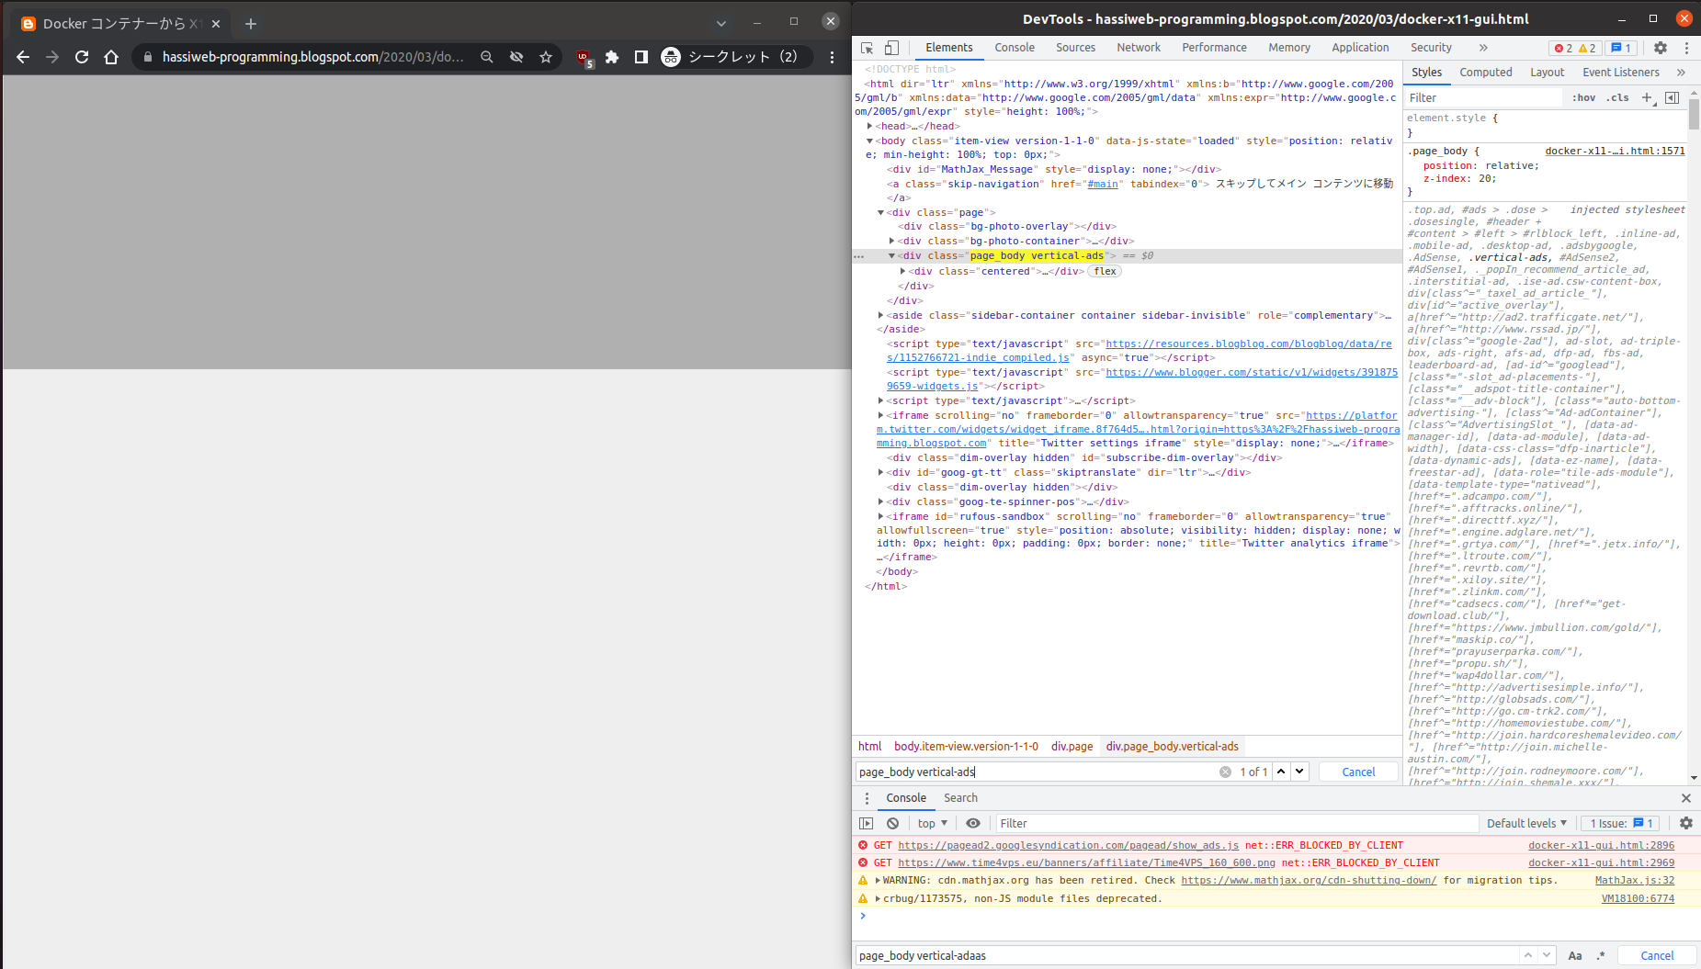This screenshot has height=969, width=1701.
Task: Open the mathjax cdn-shutting-down link
Action: [x=1309, y=881]
